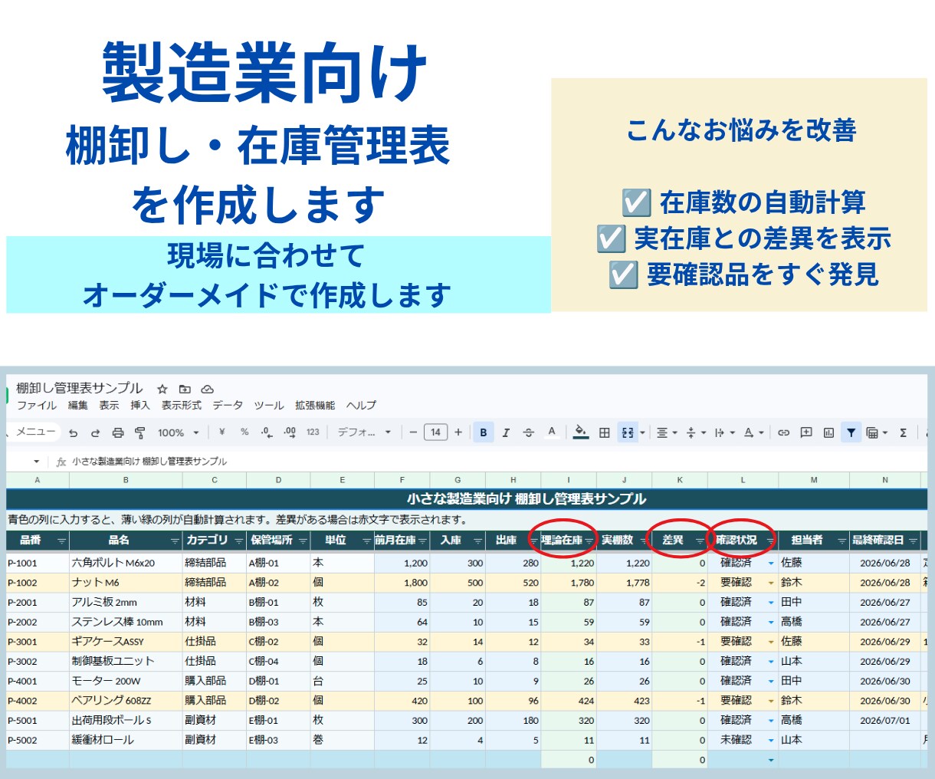Merge cells with the merge icon

[x=628, y=432]
